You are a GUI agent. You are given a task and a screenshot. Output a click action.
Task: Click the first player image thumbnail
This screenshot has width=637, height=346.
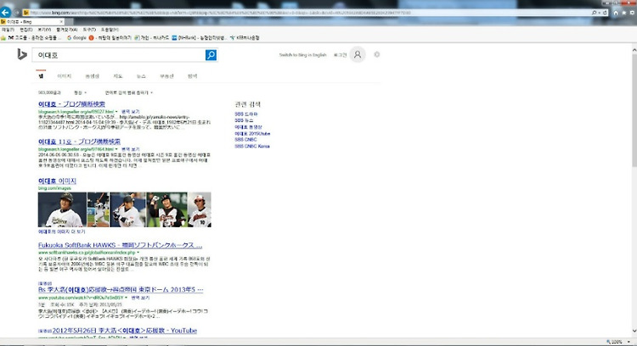62,209
